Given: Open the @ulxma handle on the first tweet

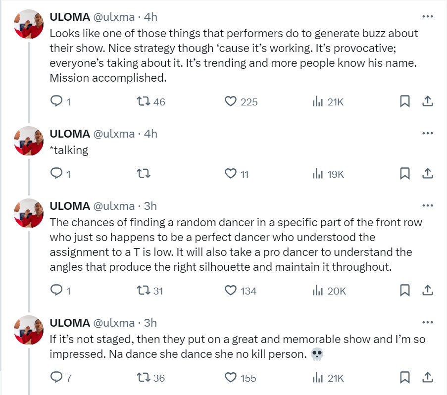Looking at the screenshot, I should coord(114,16).
